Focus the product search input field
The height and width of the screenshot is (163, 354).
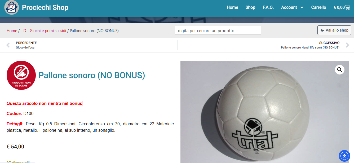218,30
